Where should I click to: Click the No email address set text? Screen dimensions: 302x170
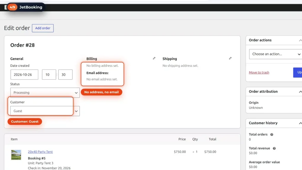click(102, 79)
